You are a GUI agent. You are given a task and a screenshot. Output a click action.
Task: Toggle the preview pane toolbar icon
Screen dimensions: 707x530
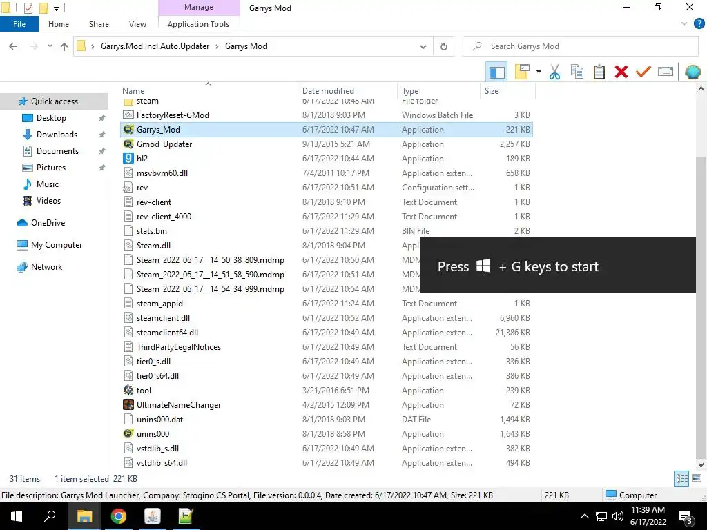pos(496,72)
